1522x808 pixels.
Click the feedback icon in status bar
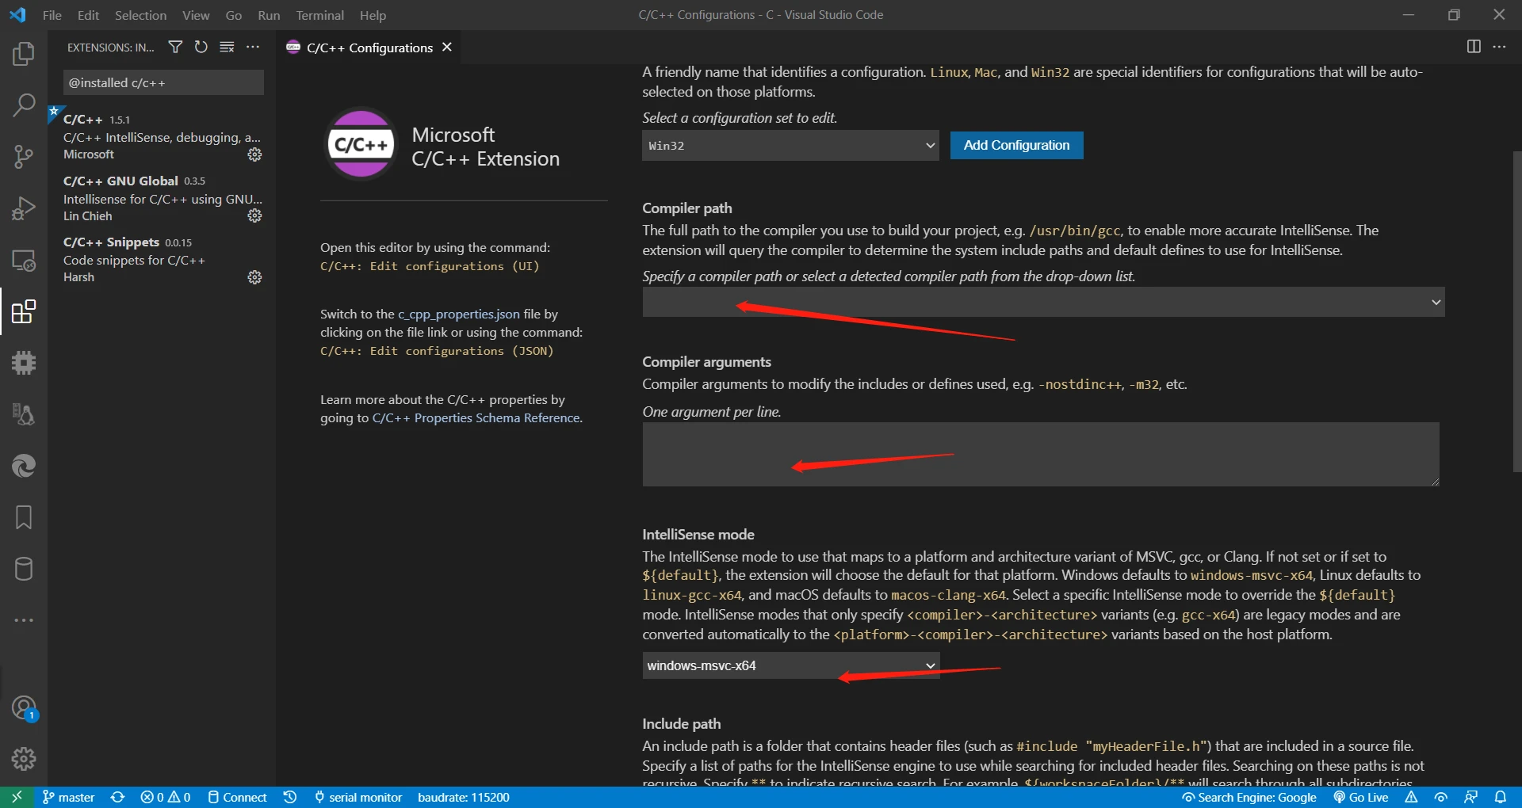[1470, 797]
